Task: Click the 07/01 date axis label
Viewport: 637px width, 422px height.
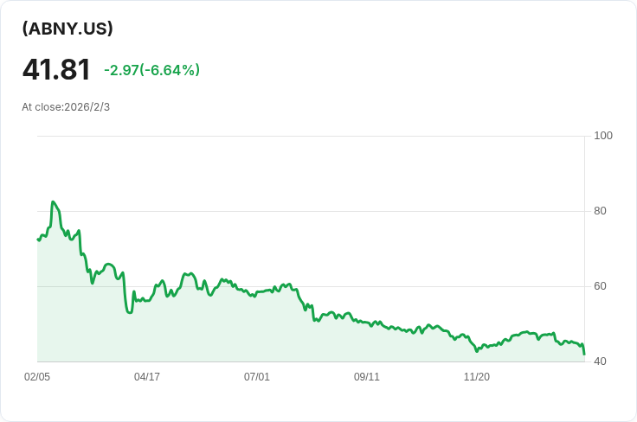Action: 257,377
